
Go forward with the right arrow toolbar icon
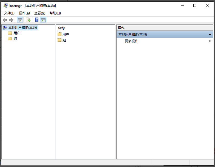point(11,20)
